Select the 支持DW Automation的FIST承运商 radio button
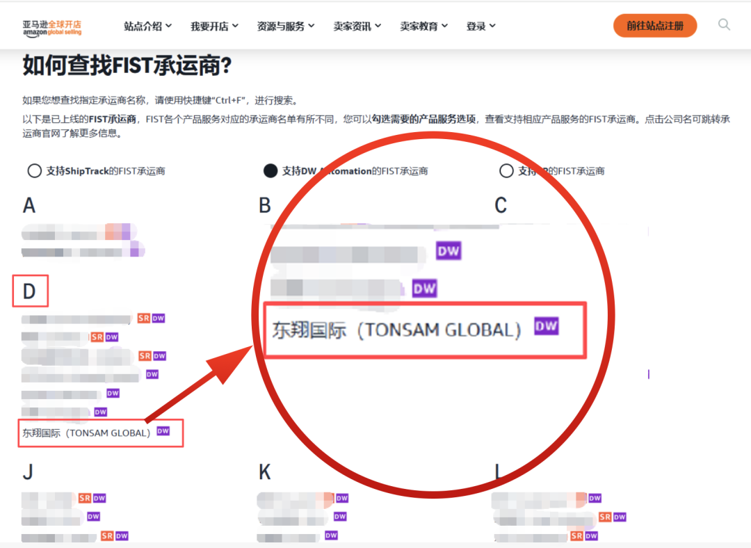Image resolution: width=751 pixels, height=548 pixels. (x=270, y=171)
